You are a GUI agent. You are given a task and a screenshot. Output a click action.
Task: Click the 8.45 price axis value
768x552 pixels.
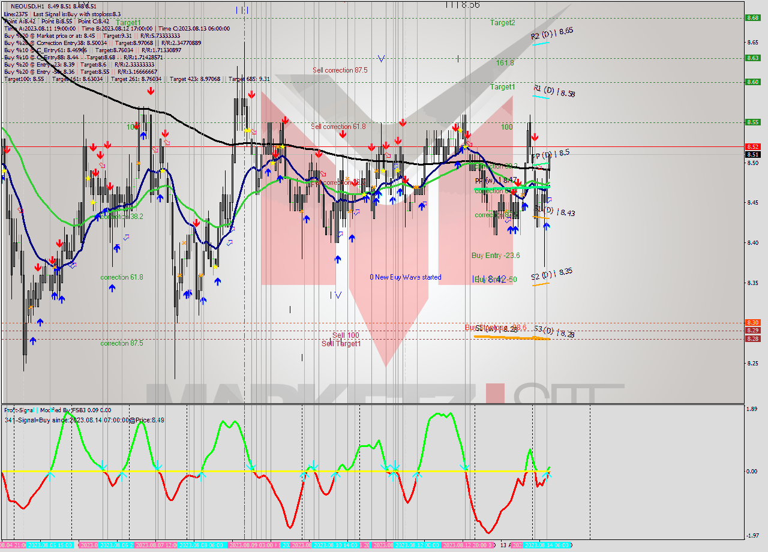(752, 202)
